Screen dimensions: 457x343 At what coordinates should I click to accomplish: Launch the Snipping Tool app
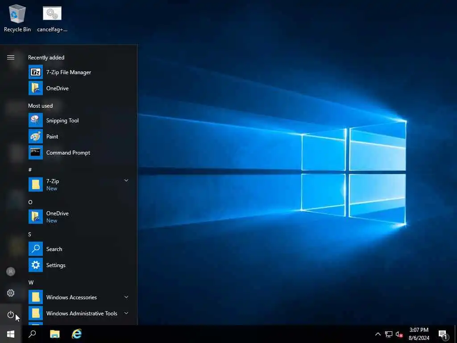79,121
